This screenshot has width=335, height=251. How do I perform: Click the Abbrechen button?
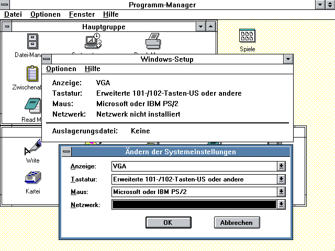(237, 222)
